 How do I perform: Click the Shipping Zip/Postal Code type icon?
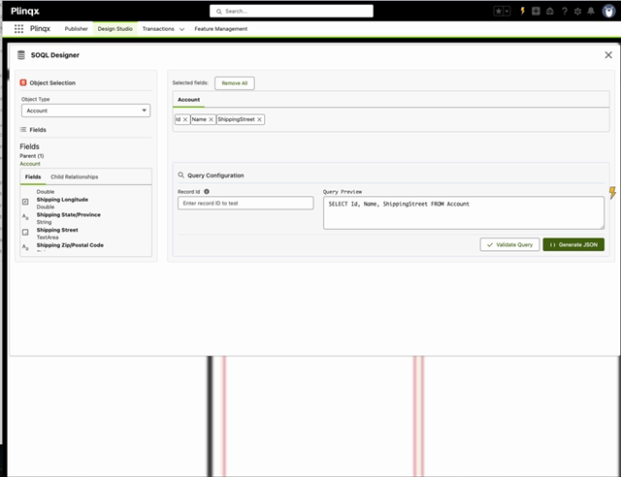[x=25, y=247]
